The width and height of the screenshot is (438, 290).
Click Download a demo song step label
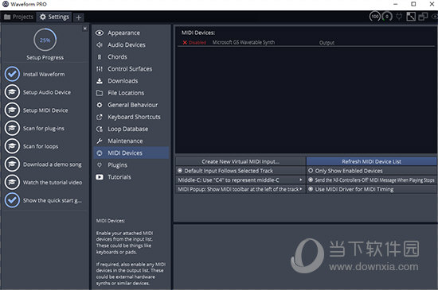click(53, 164)
